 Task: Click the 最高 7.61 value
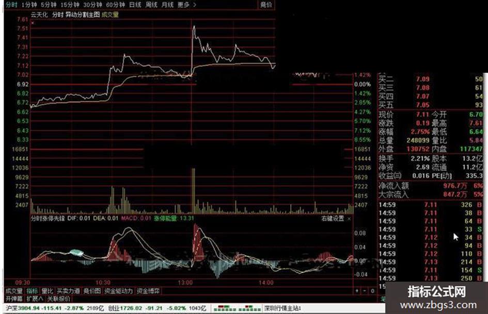[476, 123]
